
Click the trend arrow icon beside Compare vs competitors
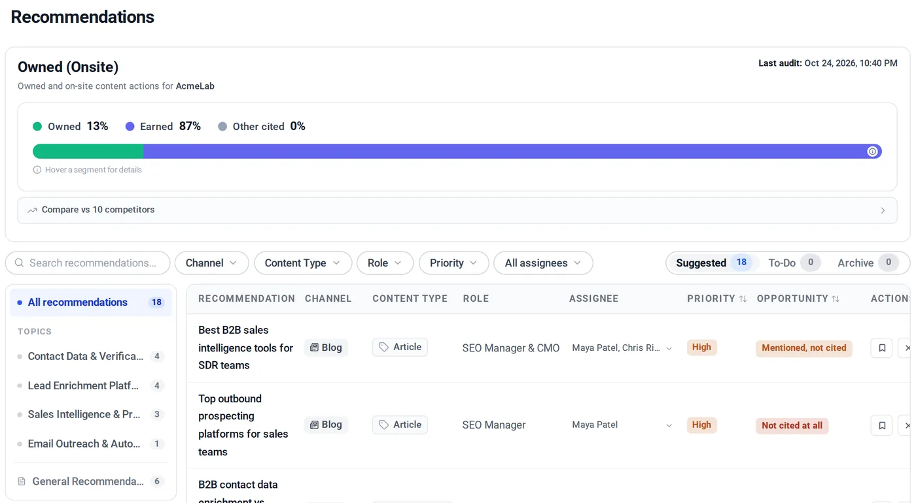tap(32, 210)
